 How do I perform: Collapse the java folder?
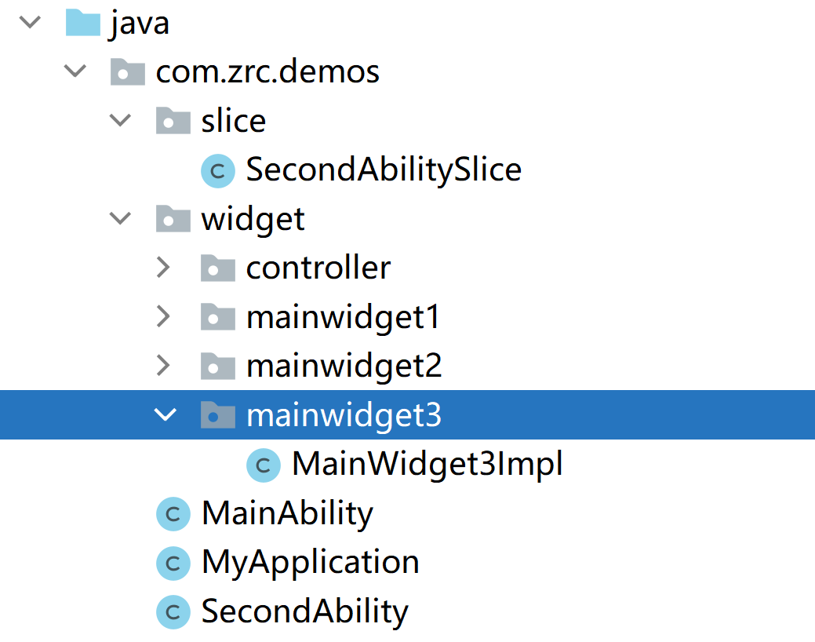(30, 23)
